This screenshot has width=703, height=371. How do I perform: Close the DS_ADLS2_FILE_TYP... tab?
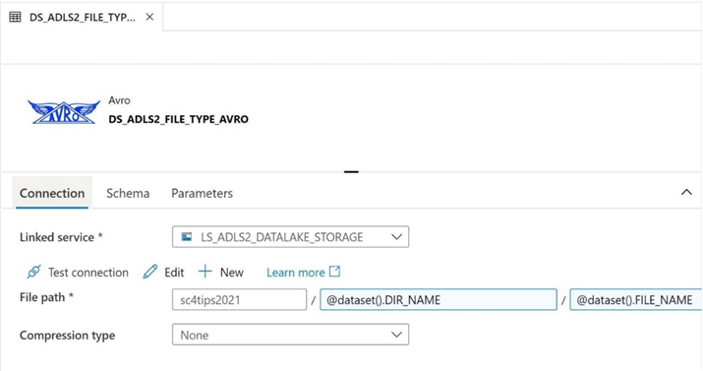point(149,17)
